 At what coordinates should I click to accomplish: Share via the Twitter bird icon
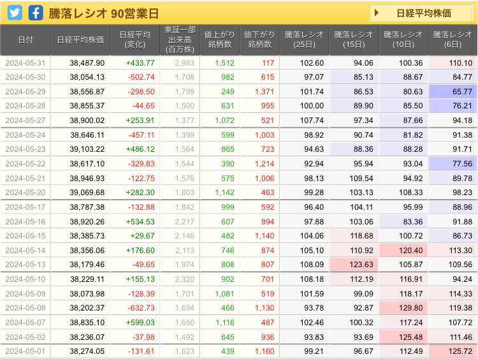click(x=15, y=13)
